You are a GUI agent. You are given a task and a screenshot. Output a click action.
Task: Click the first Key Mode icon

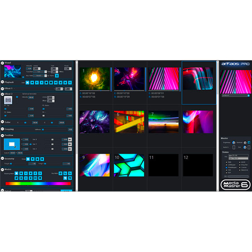point(60,173)
